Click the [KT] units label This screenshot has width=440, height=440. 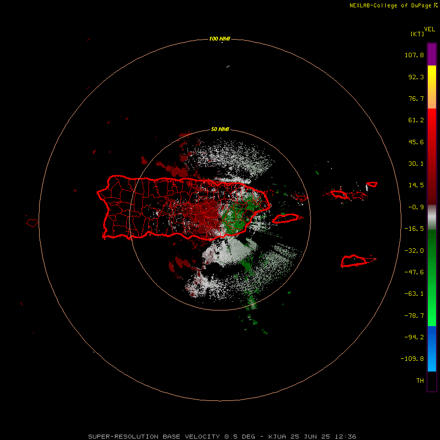pyautogui.click(x=417, y=34)
